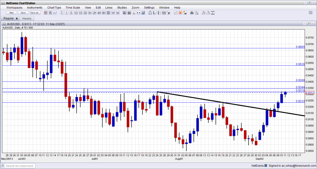Switch to the Regular workspace tab
Screen dimensions: 317x169
[10, 18]
